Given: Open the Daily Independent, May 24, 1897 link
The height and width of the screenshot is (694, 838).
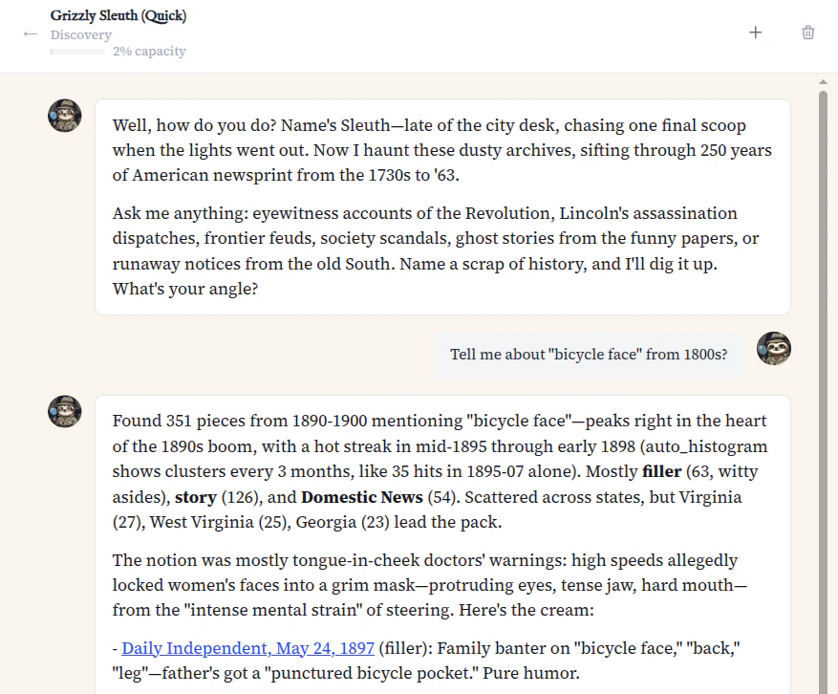Looking at the screenshot, I should (247, 648).
